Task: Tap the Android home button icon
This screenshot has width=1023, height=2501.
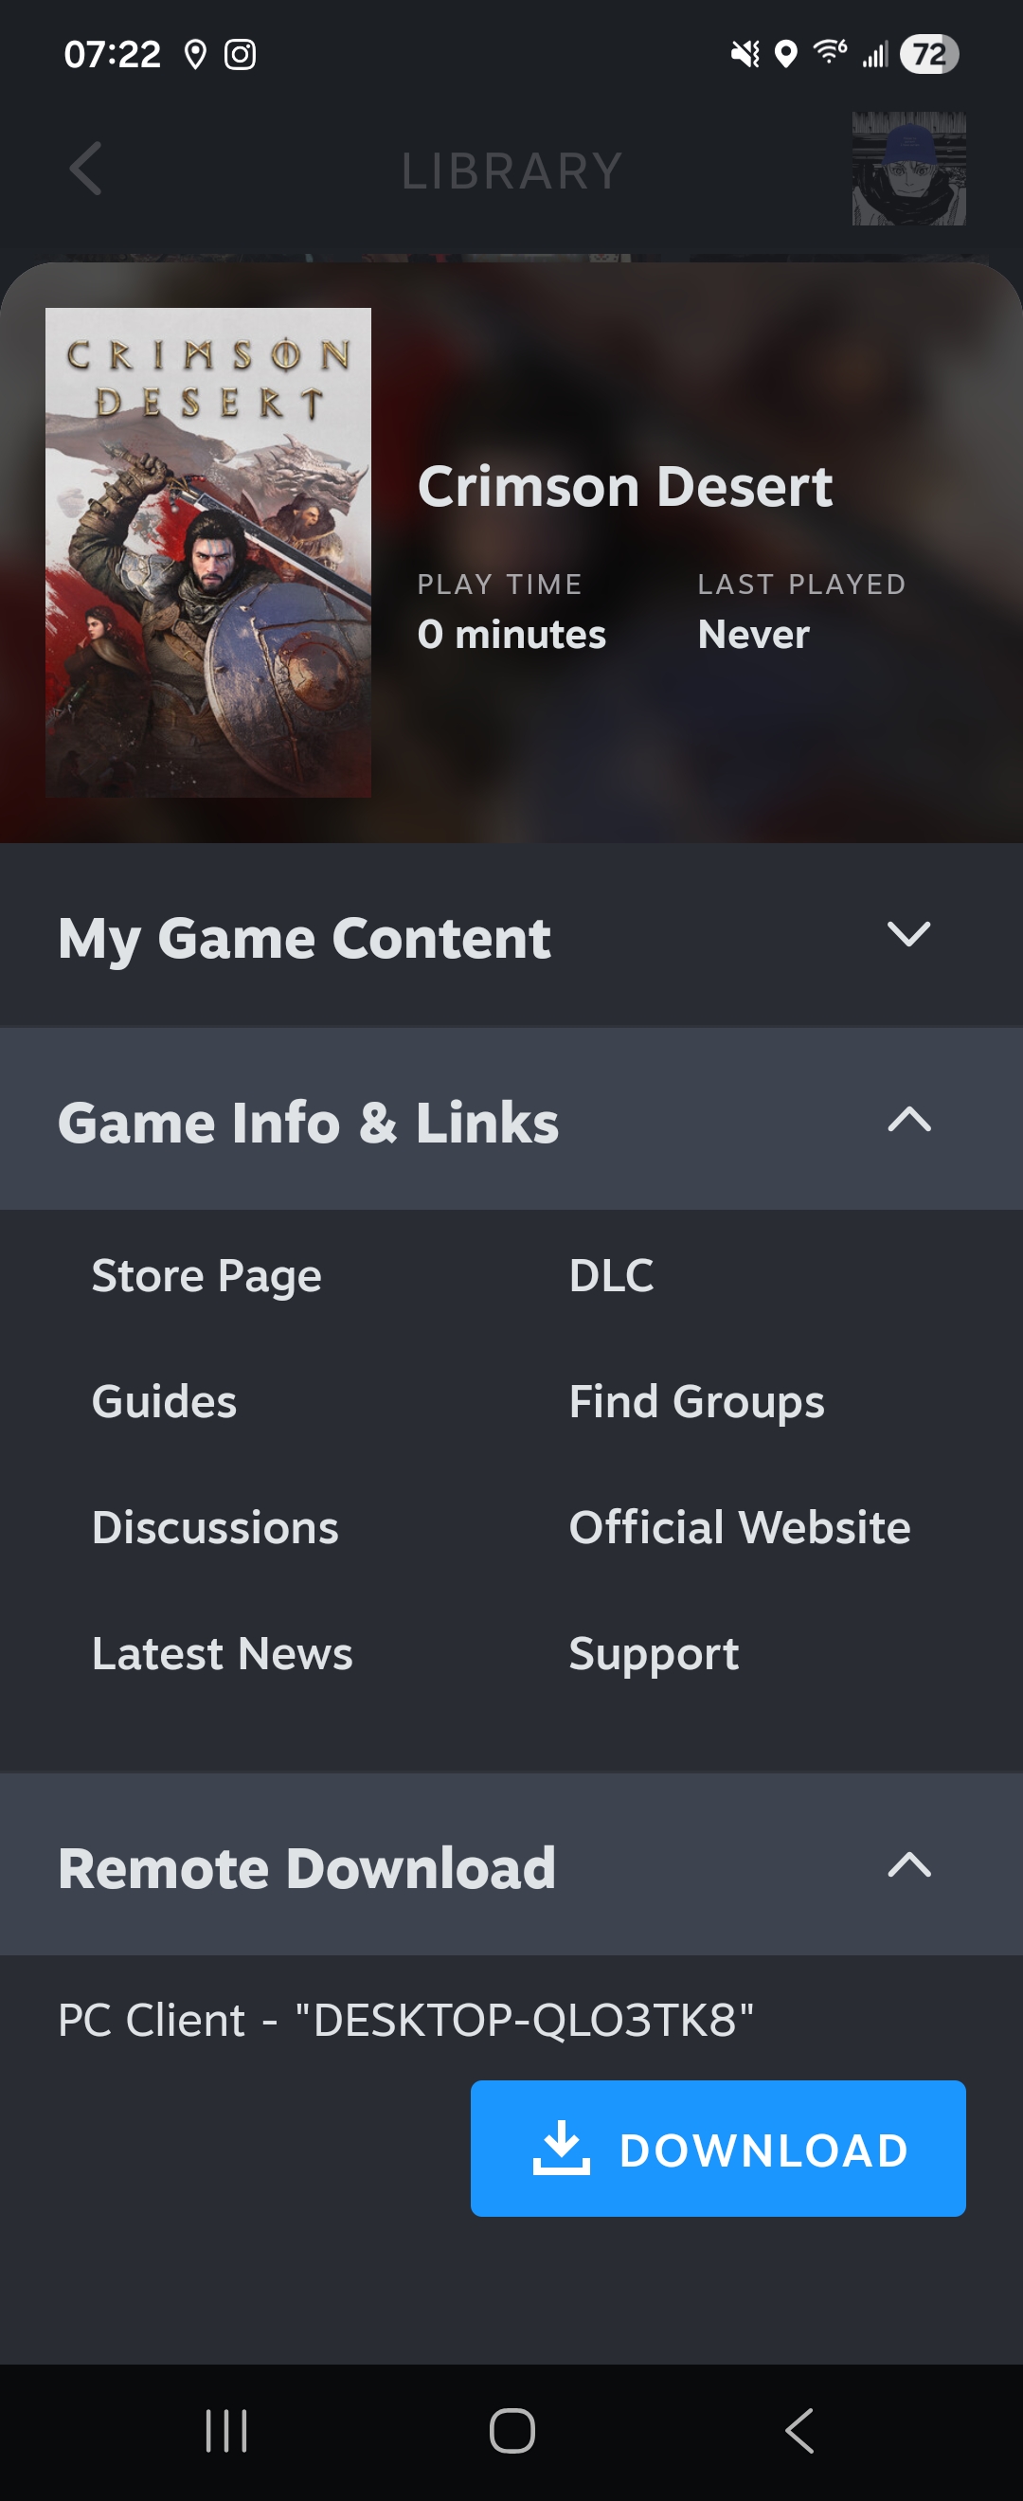Action: (x=511, y=2431)
